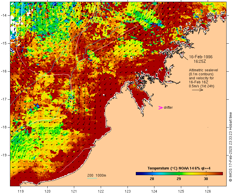Click the colorbar label '28'
234x194 pixels.
152,179
